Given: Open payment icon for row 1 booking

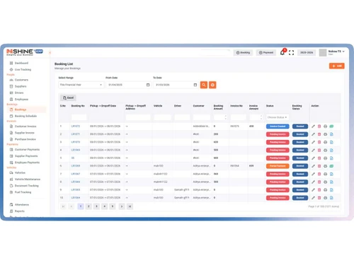Looking at the screenshot, I should [331, 126].
